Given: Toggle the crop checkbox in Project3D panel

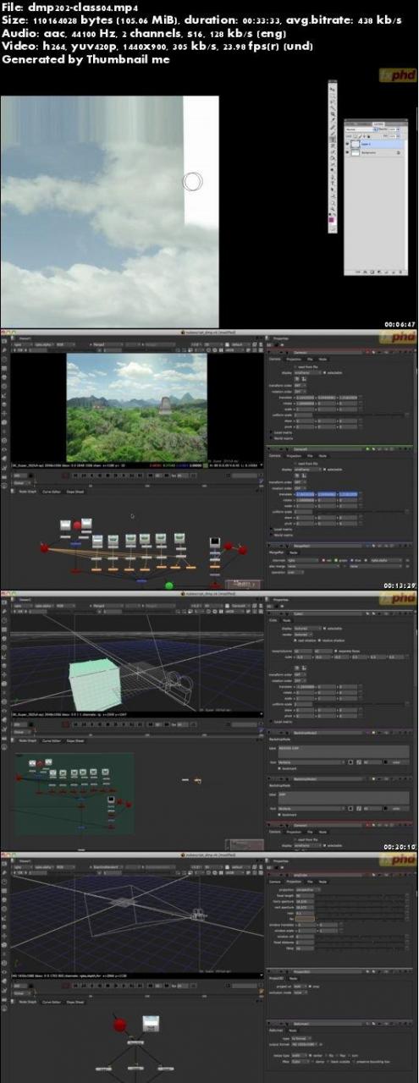Looking at the screenshot, I should (x=310, y=987).
